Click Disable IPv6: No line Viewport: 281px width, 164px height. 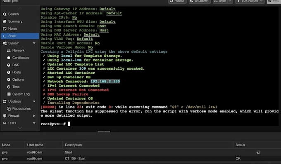coord(59,17)
